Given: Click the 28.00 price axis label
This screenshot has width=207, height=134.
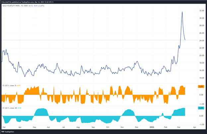Looking at the screenshot, I should [x=202, y=26].
